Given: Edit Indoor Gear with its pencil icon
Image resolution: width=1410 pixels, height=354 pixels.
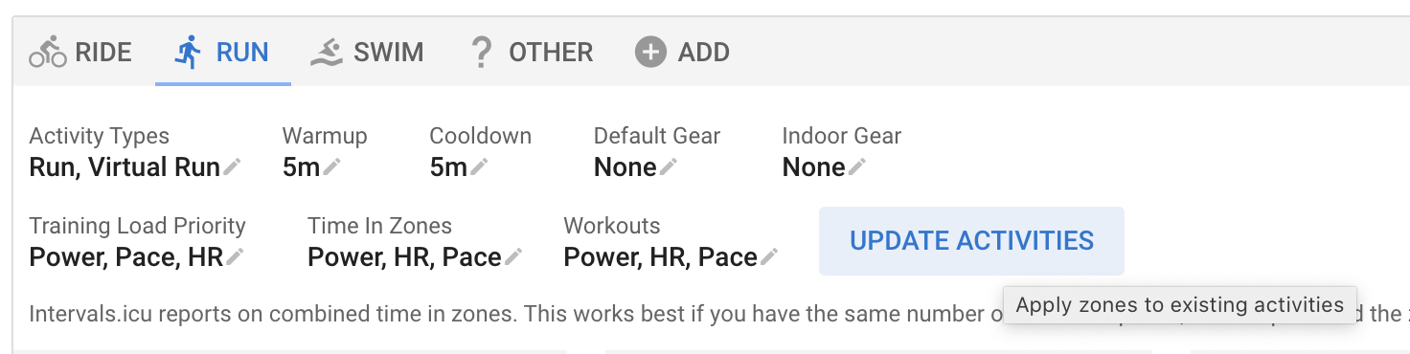Looking at the screenshot, I should (x=857, y=167).
